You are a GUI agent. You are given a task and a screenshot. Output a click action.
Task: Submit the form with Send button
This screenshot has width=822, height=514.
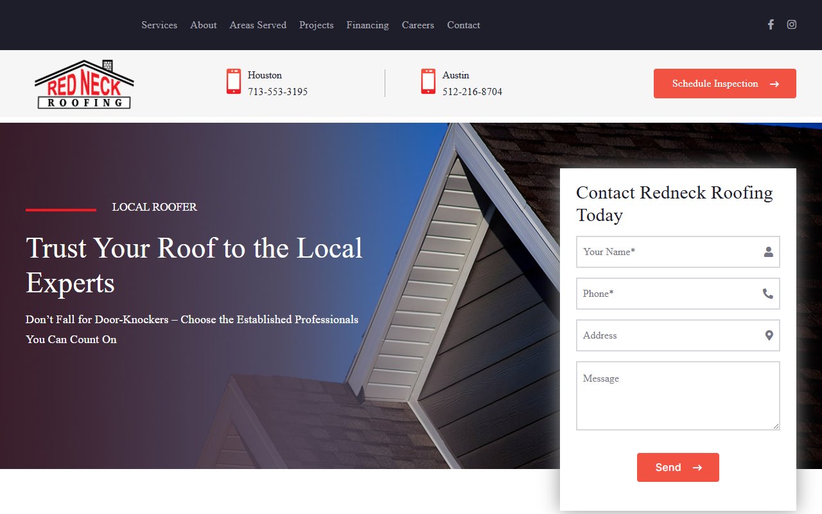pyautogui.click(x=678, y=467)
